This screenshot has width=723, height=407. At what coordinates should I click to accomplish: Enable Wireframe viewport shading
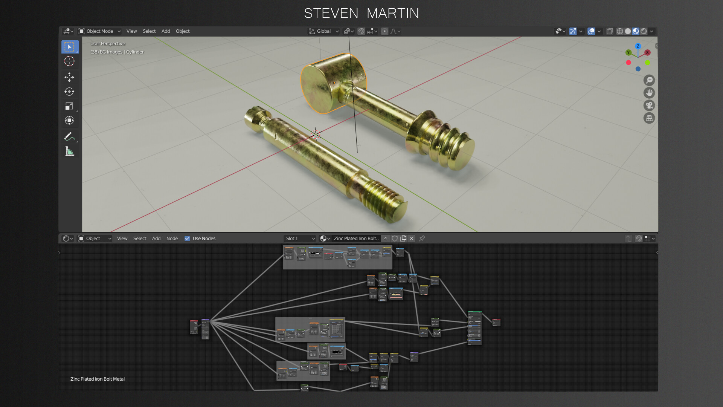point(619,31)
